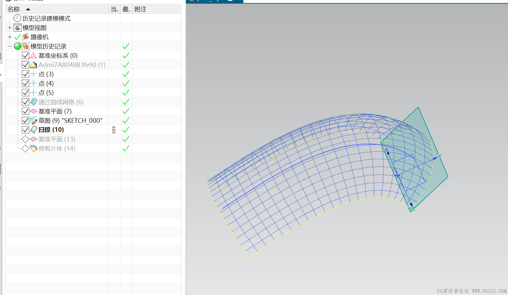Expand the 摄像机 node

tap(10, 37)
